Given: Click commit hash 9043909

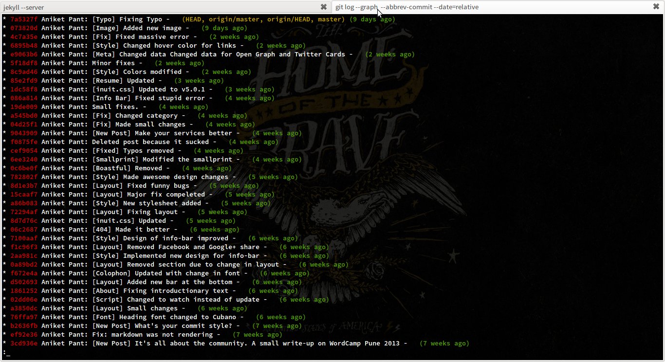Looking at the screenshot, I should click(24, 133).
